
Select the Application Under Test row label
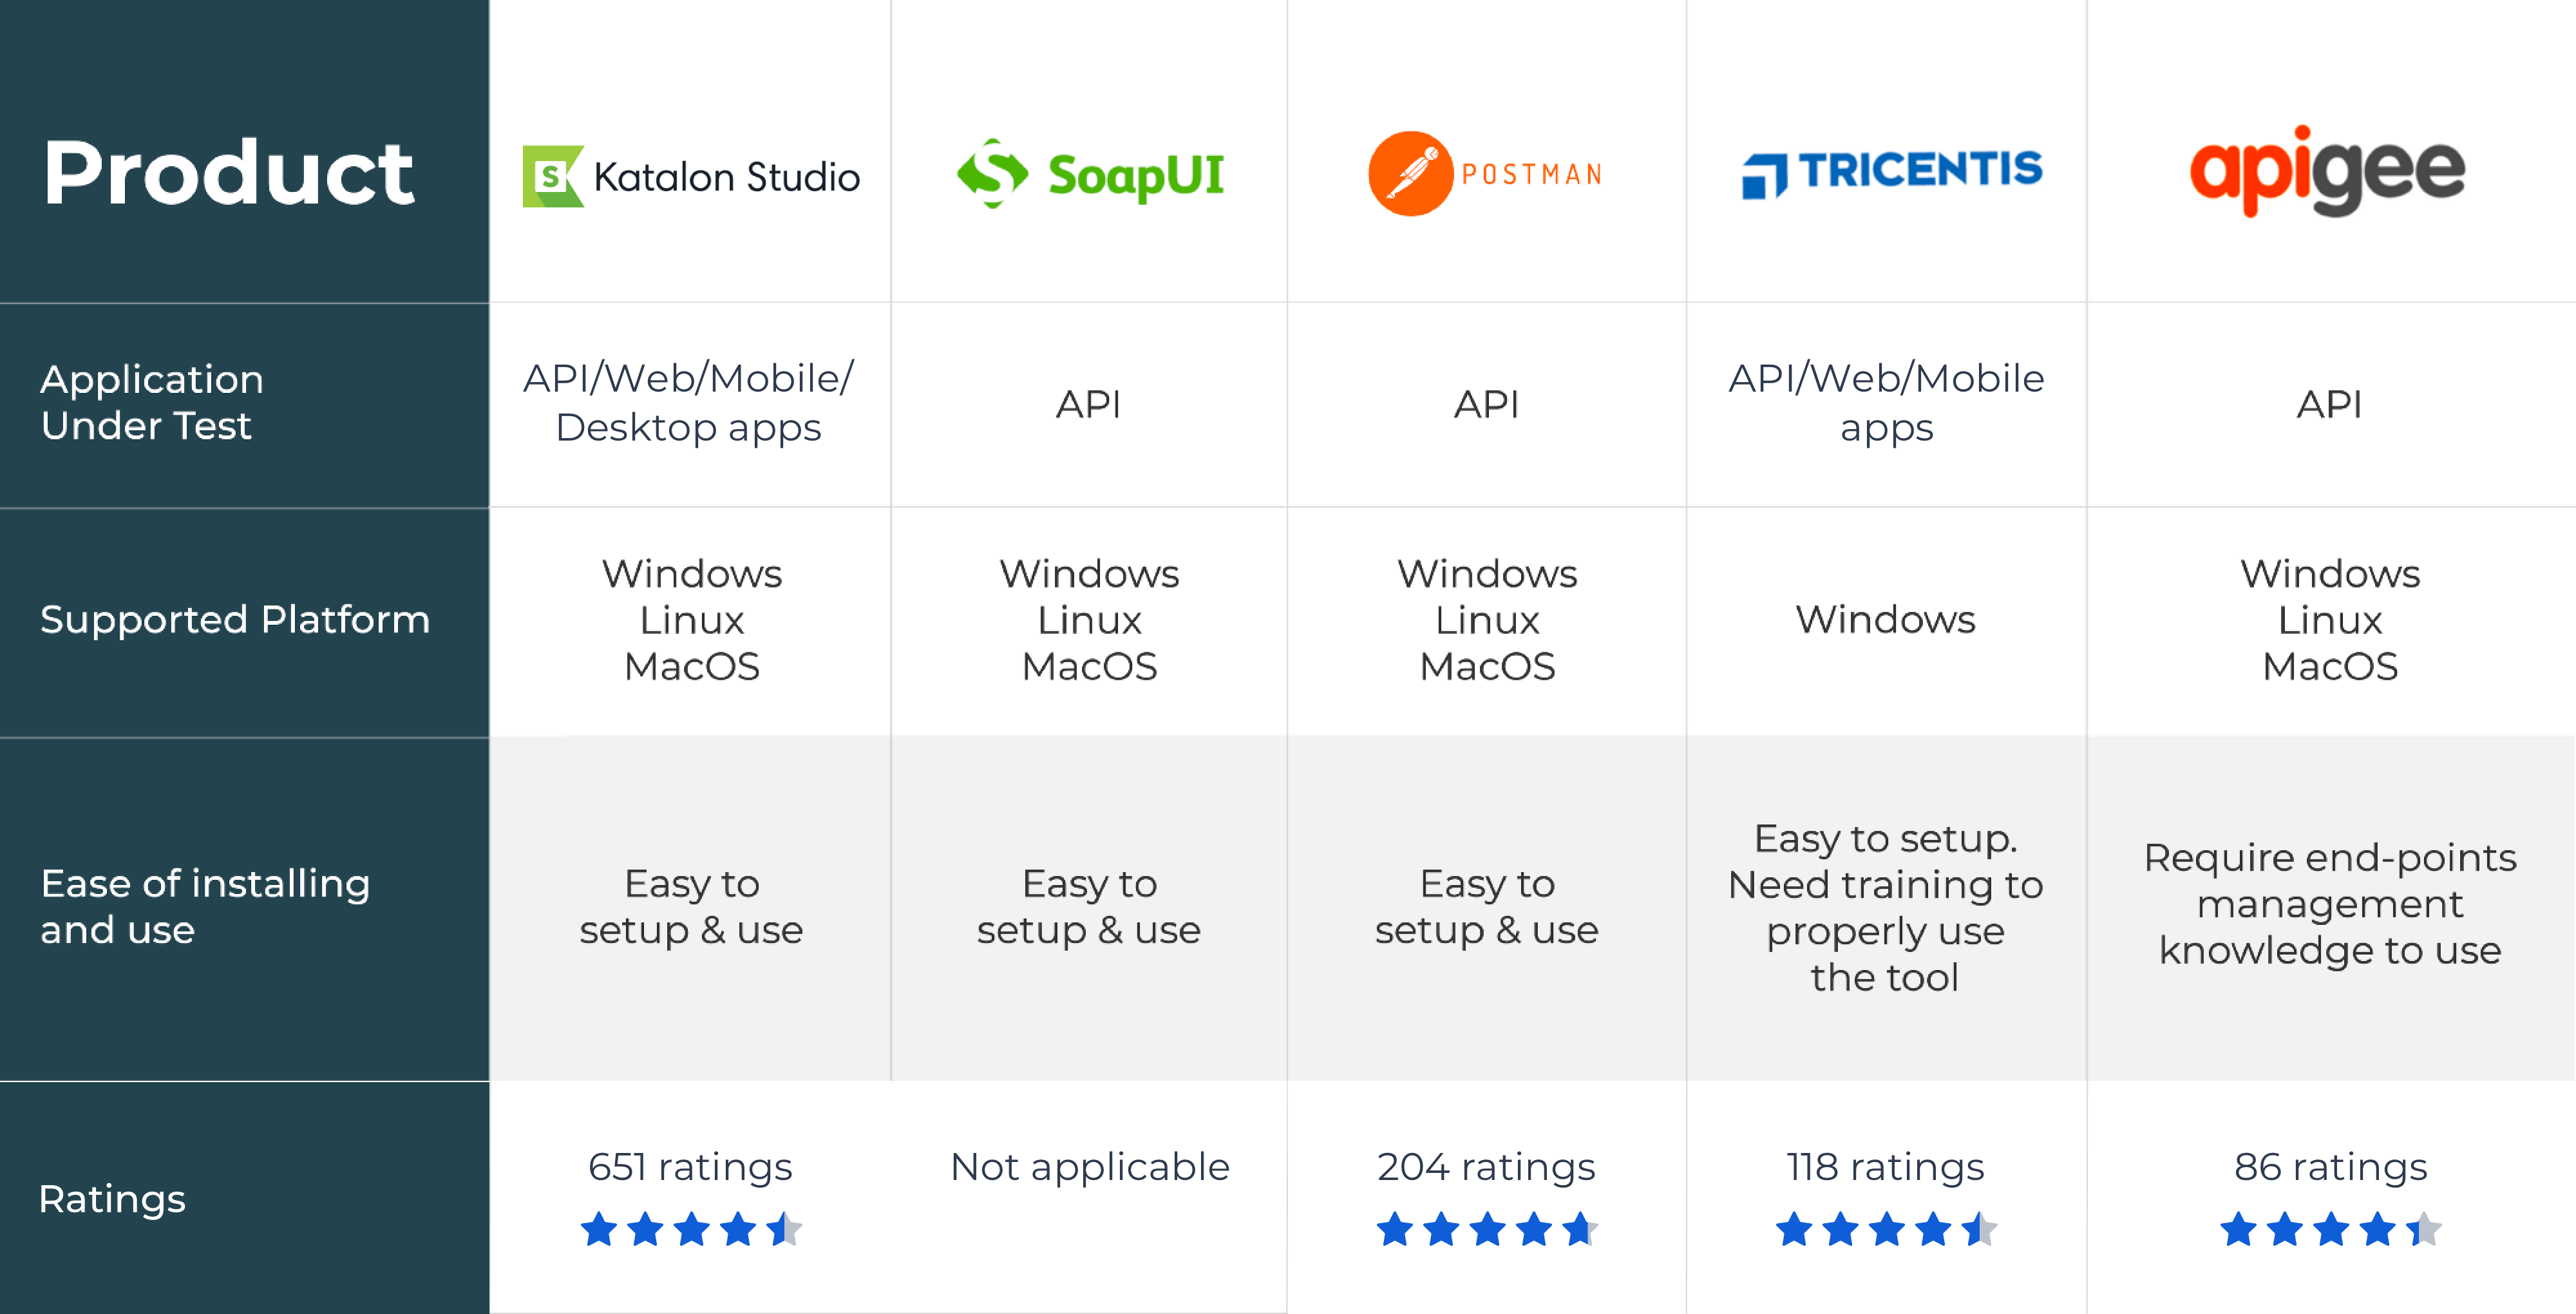(x=152, y=402)
